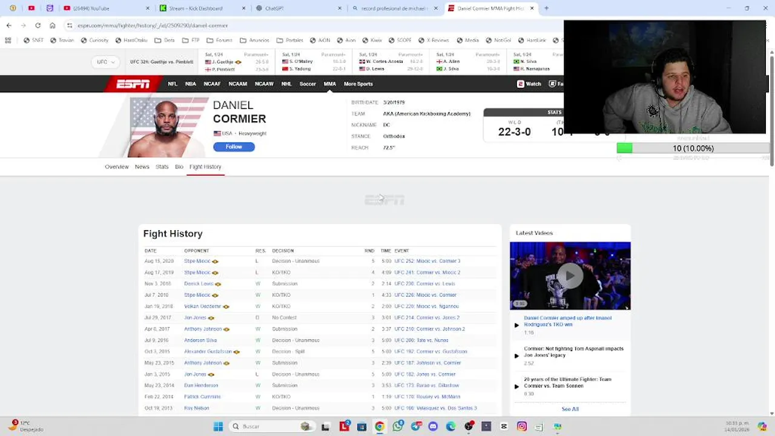Open Telegram from the taskbar
This screenshot has width=775, height=436.
tap(415, 426)
